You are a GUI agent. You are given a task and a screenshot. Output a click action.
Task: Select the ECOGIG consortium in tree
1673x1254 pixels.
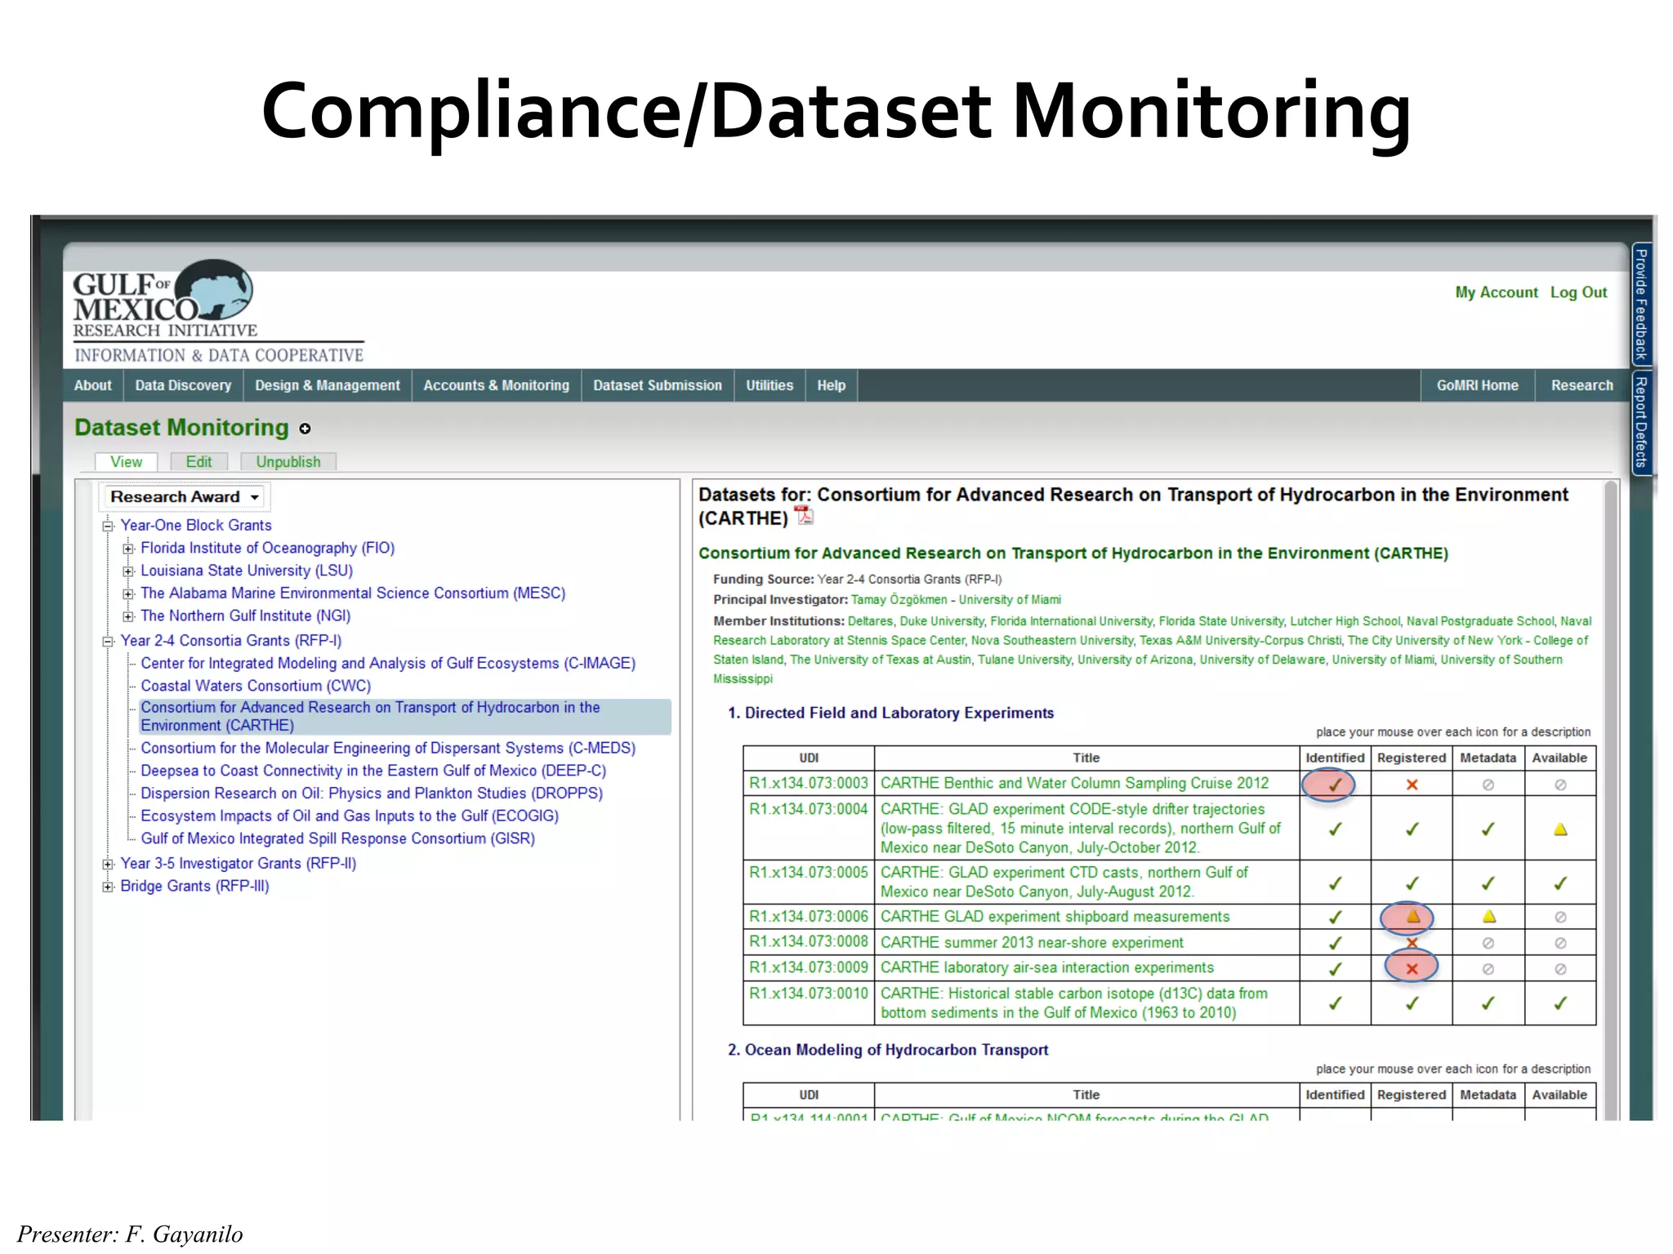tap(350, 816)
